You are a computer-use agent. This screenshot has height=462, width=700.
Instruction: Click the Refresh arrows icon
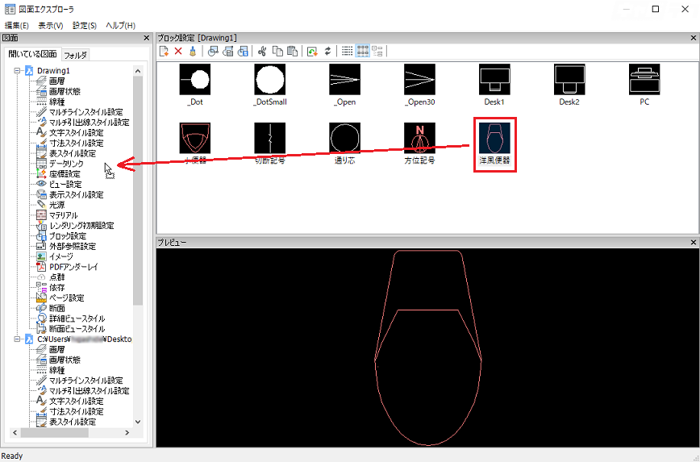[327, 52]
